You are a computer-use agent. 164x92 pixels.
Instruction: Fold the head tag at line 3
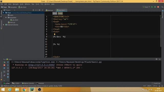pos(52,21)
